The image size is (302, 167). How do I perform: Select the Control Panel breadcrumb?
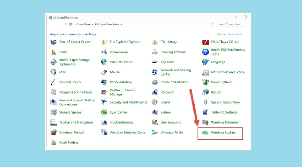click(x=83, y=24)
